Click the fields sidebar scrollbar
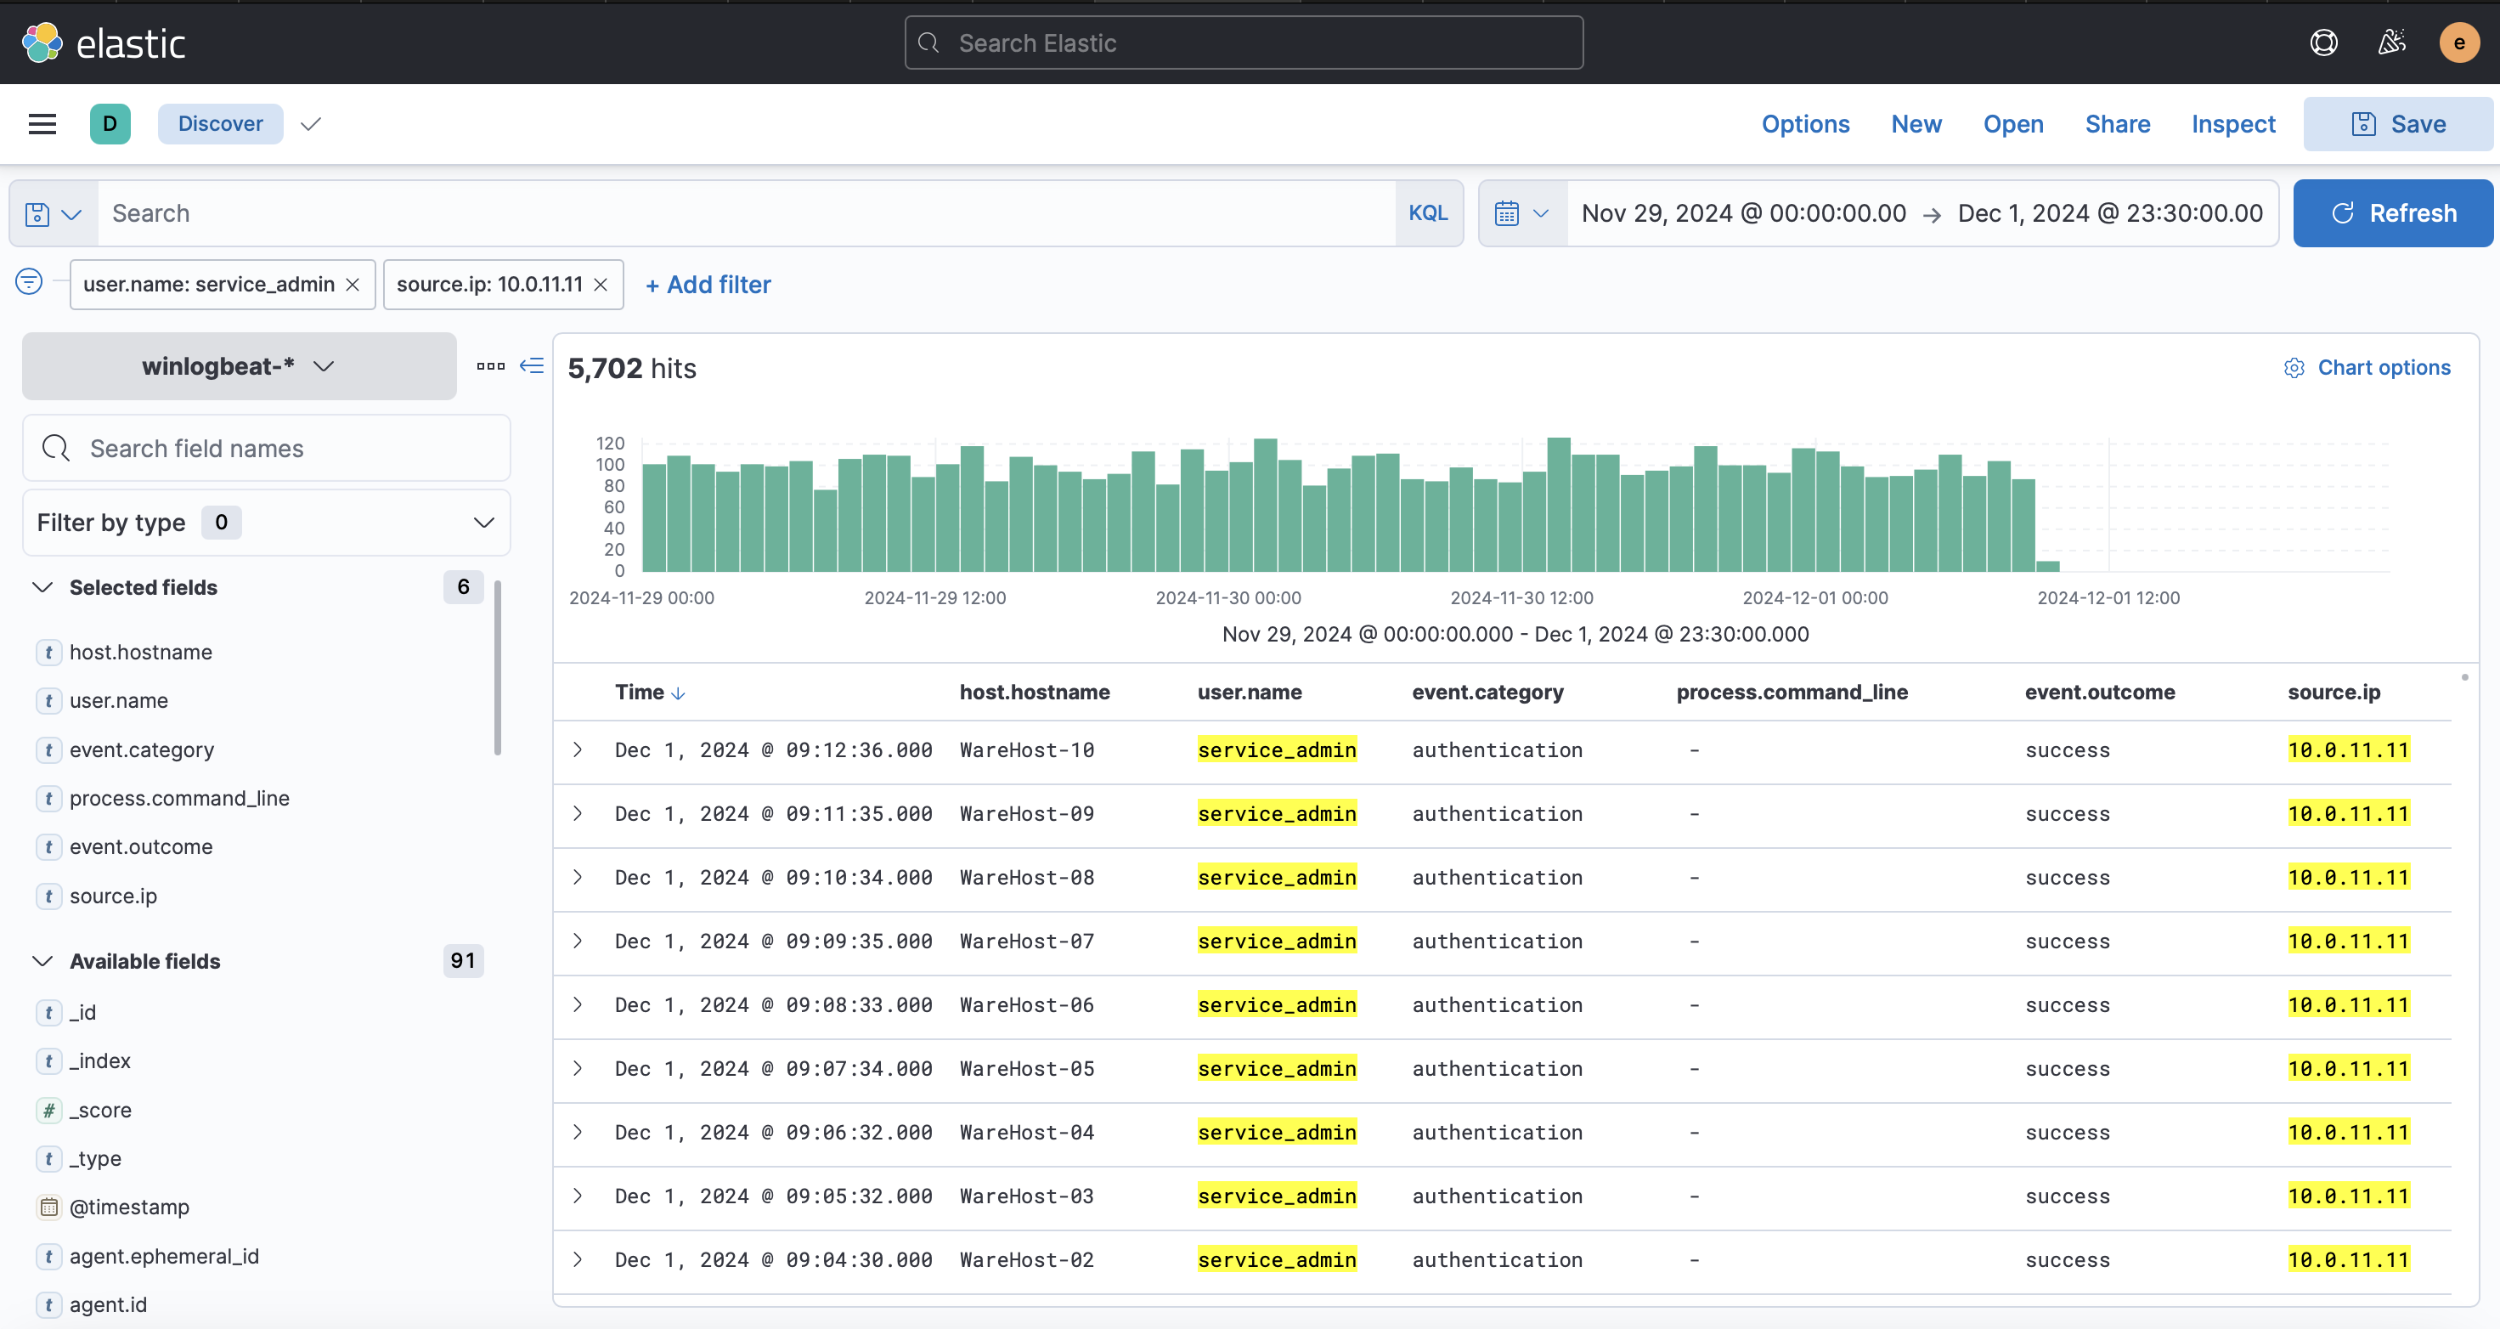Screen dimensions: 2500x1329 click(x=498, y=667)
